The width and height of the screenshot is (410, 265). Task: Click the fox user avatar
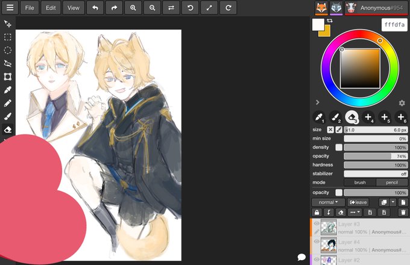[321, 8]
